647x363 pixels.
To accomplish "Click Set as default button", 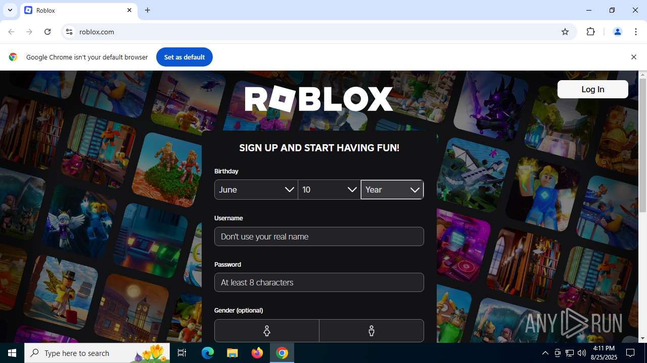I will (x=184, y=57).
